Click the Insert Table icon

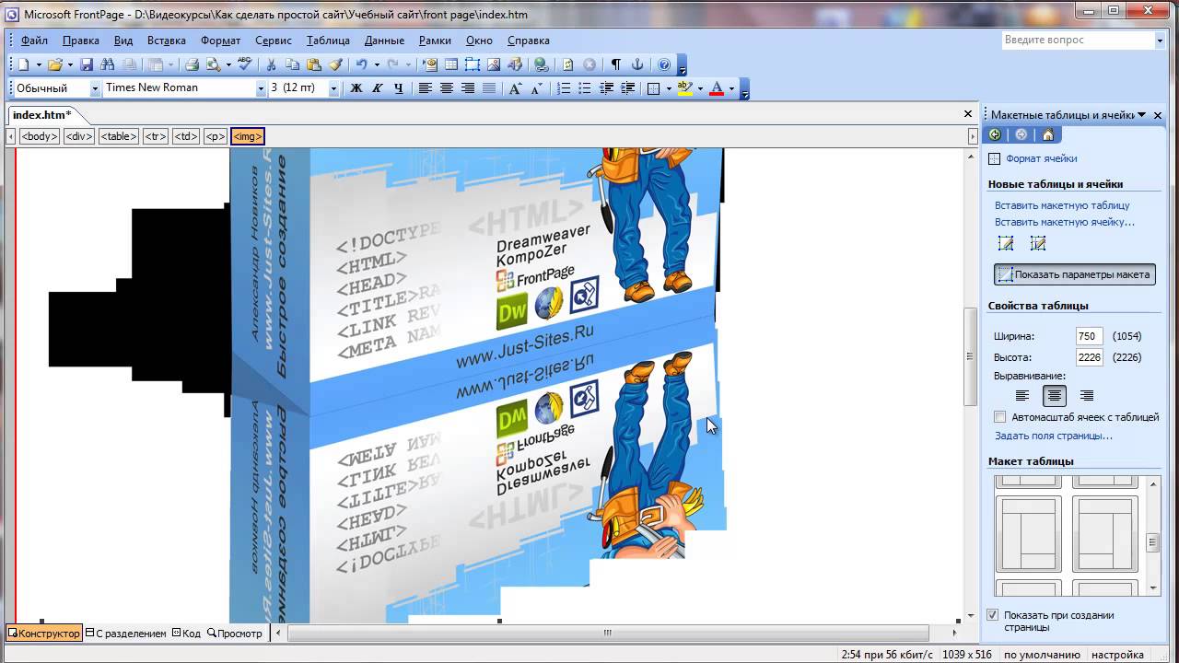point(451,64)
